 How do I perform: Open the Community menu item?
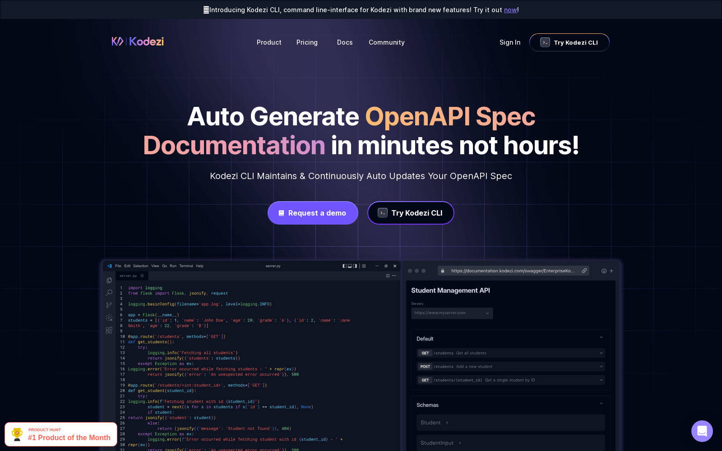[x=387, y=42]
